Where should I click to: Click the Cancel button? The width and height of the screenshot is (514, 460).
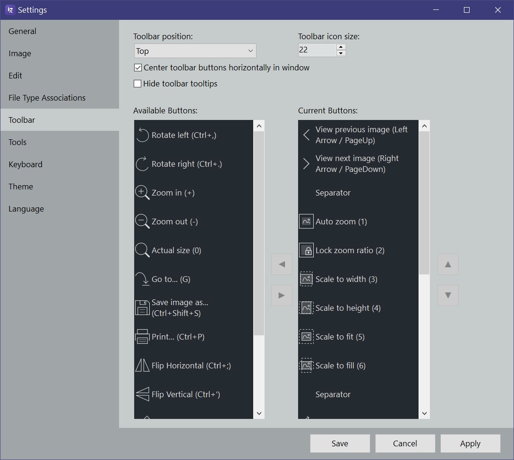(405, 443)
